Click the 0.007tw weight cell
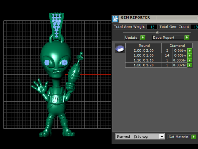The height and width of the screenshot is (149, 198). 180,65
